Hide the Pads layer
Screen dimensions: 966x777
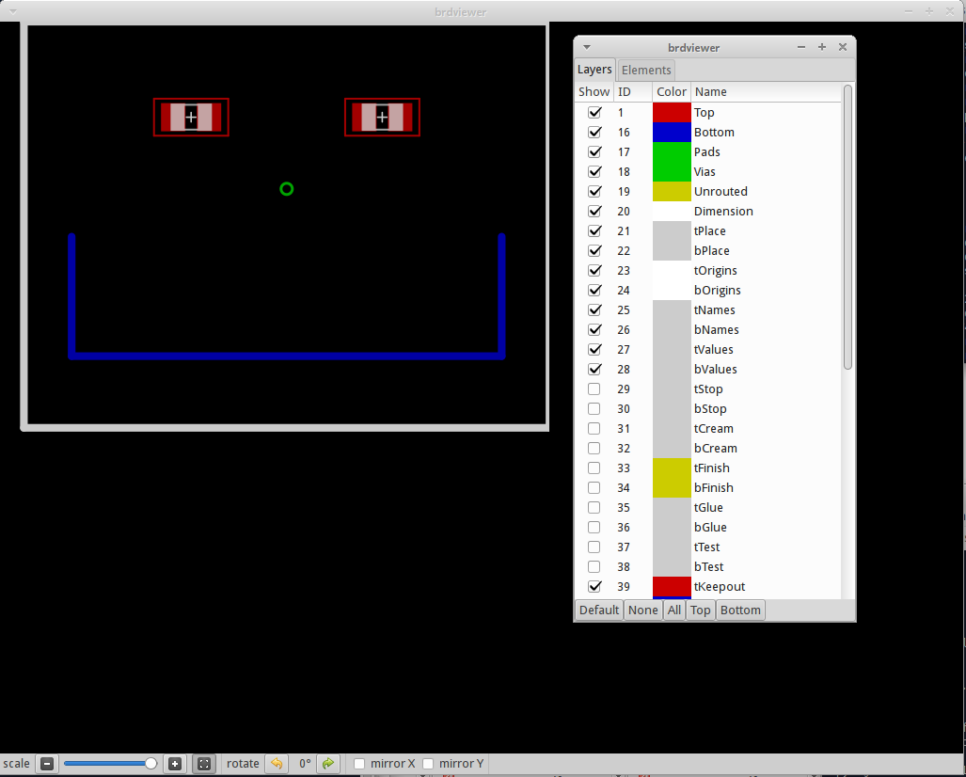[x=594, y=151]
